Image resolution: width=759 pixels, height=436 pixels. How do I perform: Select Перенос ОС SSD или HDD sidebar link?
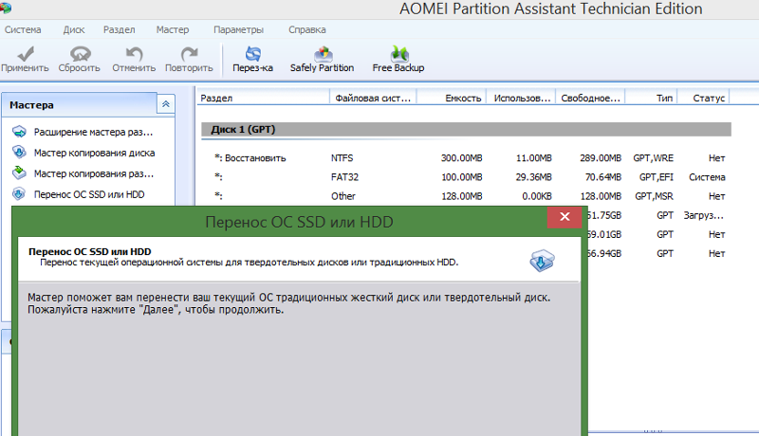point(89,194)
